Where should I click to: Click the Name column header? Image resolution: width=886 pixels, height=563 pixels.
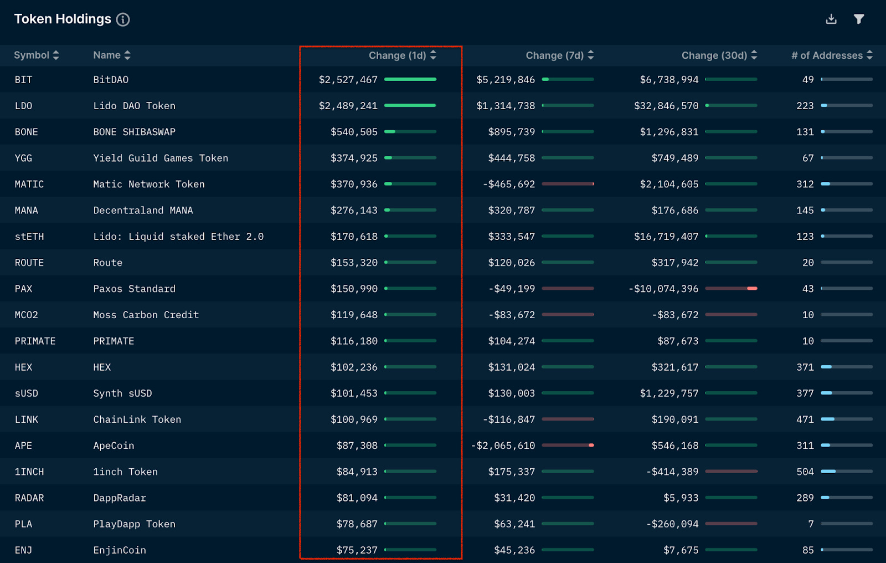[107, 55]
